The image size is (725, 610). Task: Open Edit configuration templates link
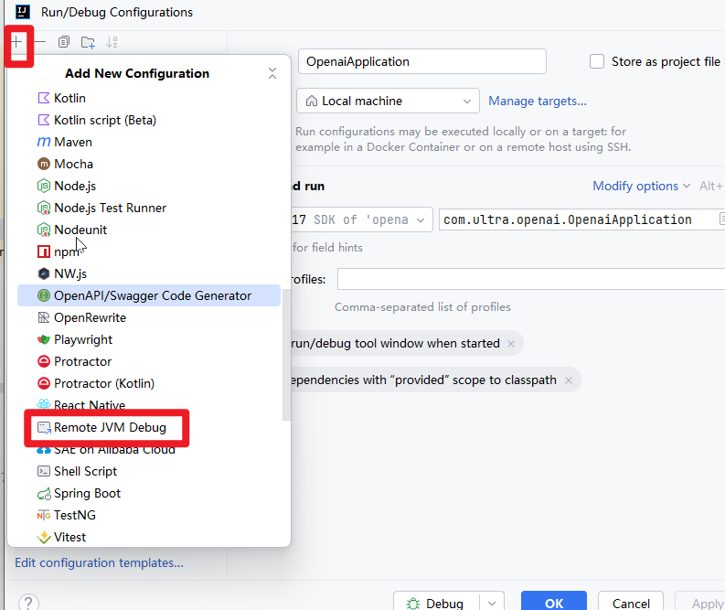click(100, 562)
